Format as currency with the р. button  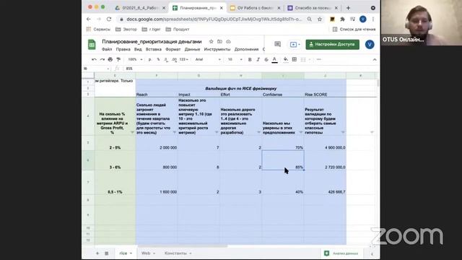pyautogui.click(x=150, y=59)
